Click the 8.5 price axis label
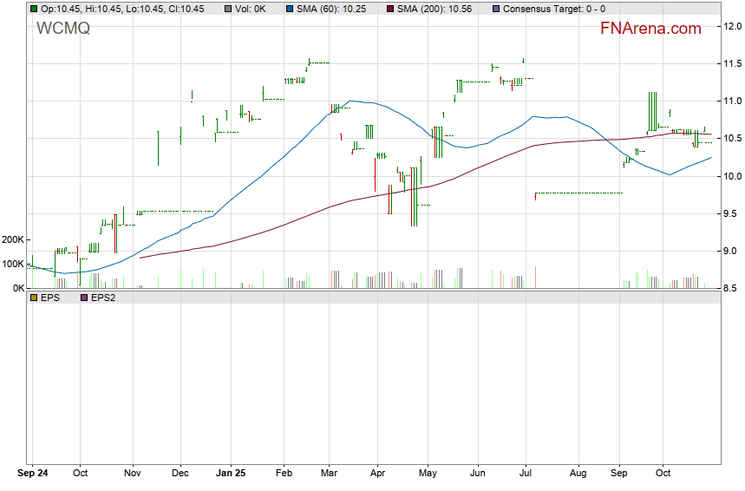The width and height of the screenshot is (745, 491). tap(730, 288)
